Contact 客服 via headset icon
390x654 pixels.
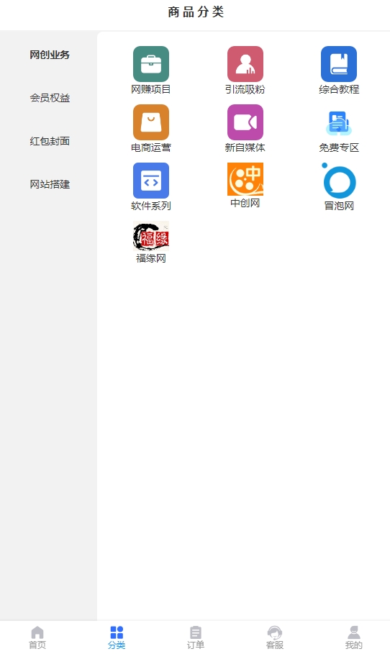pyautogui.click(x=274, y=637)
